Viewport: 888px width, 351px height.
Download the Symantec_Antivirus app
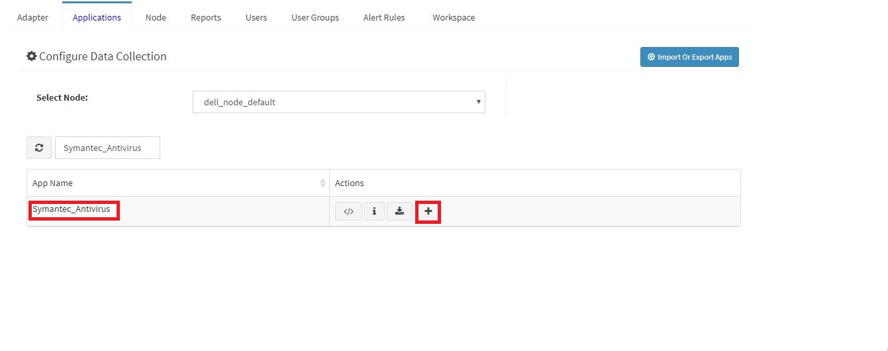pyautogui.click(x=399, y=211)
